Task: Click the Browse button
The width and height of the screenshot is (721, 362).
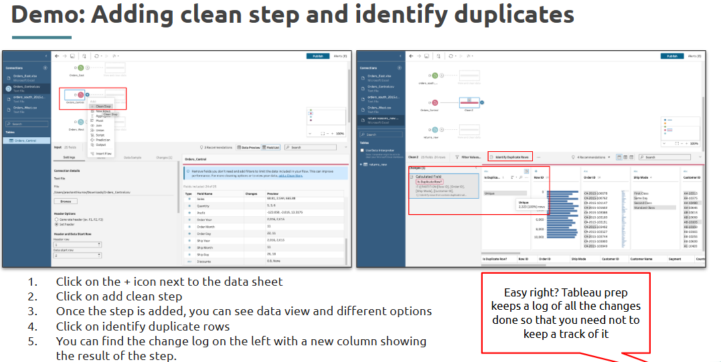Action: pyautogui.click(x=66, y=201)
